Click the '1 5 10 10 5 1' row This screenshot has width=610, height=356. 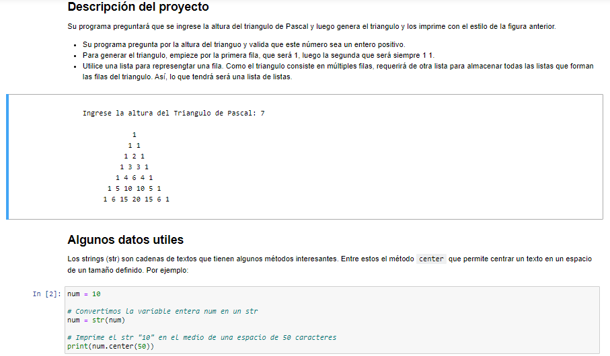pyautogui.click(x=135, y=189)
